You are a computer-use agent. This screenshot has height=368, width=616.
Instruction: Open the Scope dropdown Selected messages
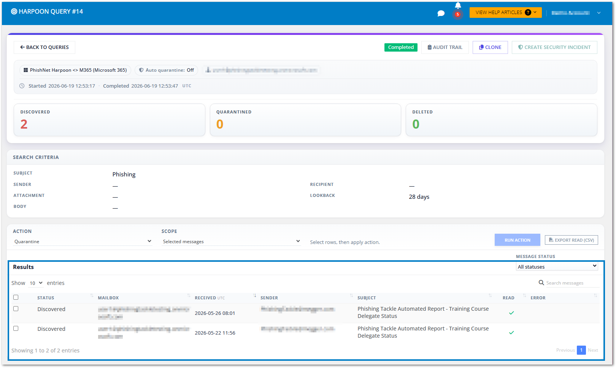coord(231,242)
